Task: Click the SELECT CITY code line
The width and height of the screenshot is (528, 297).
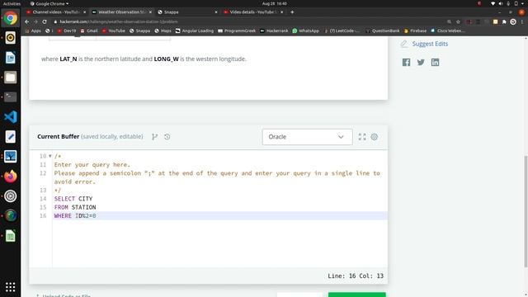Action: pyautogui.click(x=73, y=199)
